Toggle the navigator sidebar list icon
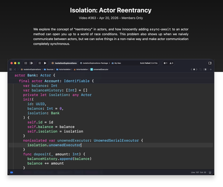Image resolution: width=223 pixels, height=187 pixels. coord(26,63)
